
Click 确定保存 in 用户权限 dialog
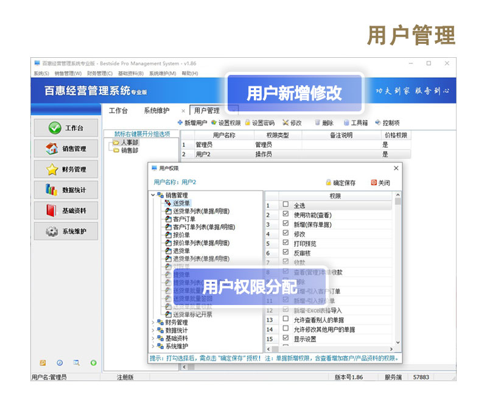point(341,183)
